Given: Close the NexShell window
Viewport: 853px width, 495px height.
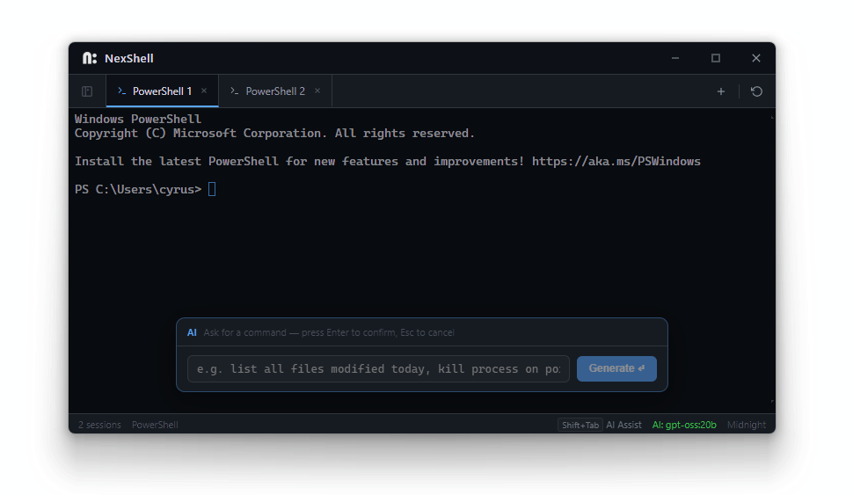Looking at the screenshot, I should pos(756,58).
